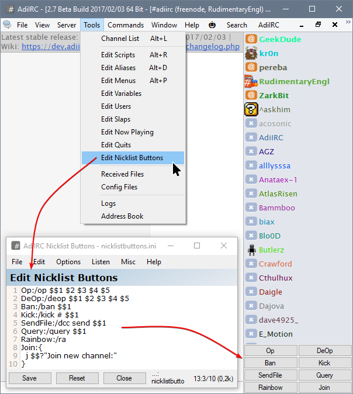
Task: Click RudimentaryEngl's avatar icon
Action: [x=251, y=81]
